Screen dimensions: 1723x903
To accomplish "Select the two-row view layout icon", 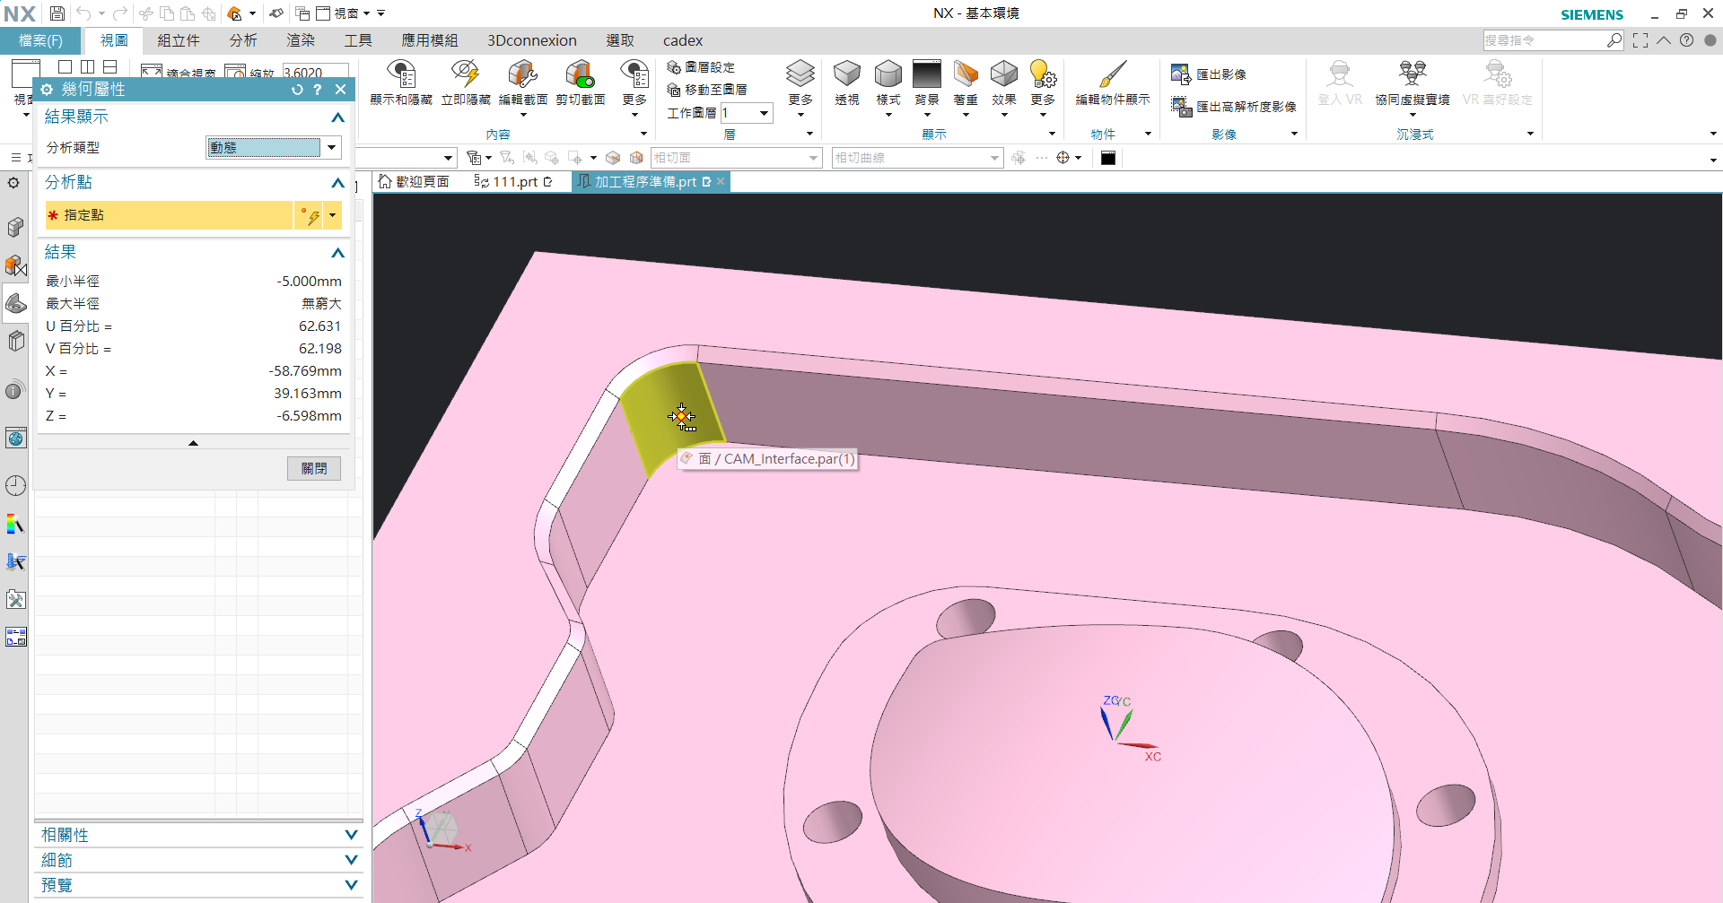I will [x=110, y=66].
